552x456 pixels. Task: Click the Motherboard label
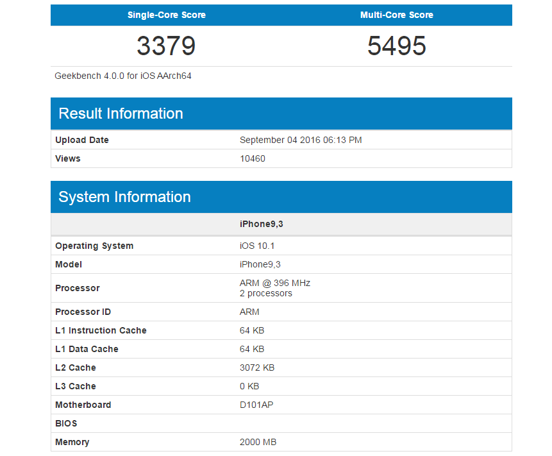tap(83, 405)
